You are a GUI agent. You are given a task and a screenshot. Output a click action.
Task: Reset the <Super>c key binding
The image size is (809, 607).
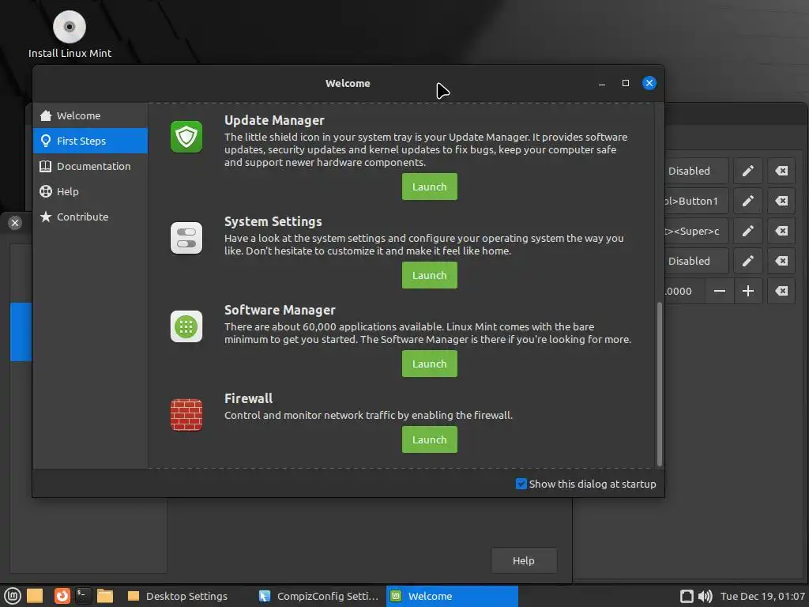(781, 231)
